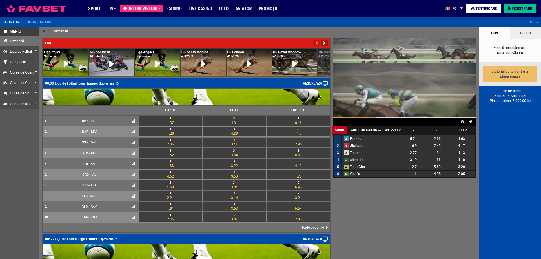
Task: Open the SPORT menu
Action: click(x=94, y=9)
